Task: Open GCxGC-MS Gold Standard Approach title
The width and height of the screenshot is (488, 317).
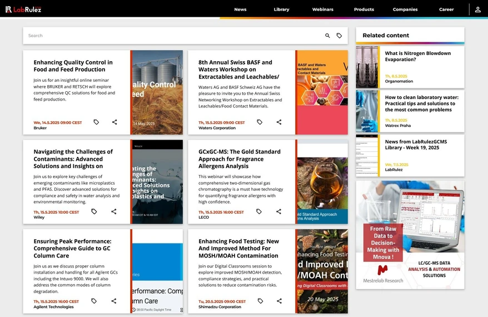Action: pos(240,159)
